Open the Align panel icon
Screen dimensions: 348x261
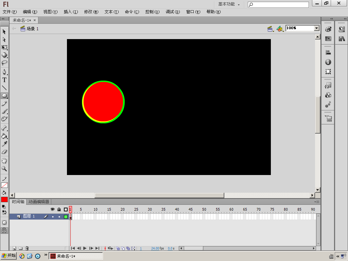[328, 53]
